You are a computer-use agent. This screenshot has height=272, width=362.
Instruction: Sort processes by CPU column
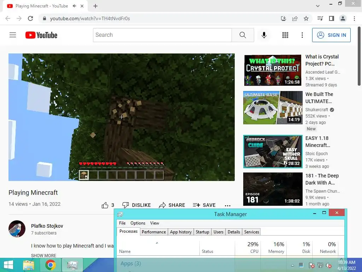coord(248,248)
